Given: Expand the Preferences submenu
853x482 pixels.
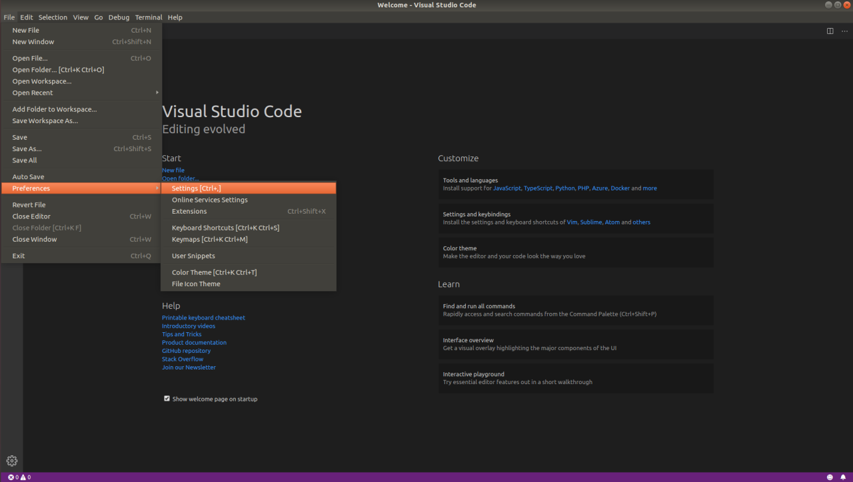Looking at the screenshot, I should [81, 188].
